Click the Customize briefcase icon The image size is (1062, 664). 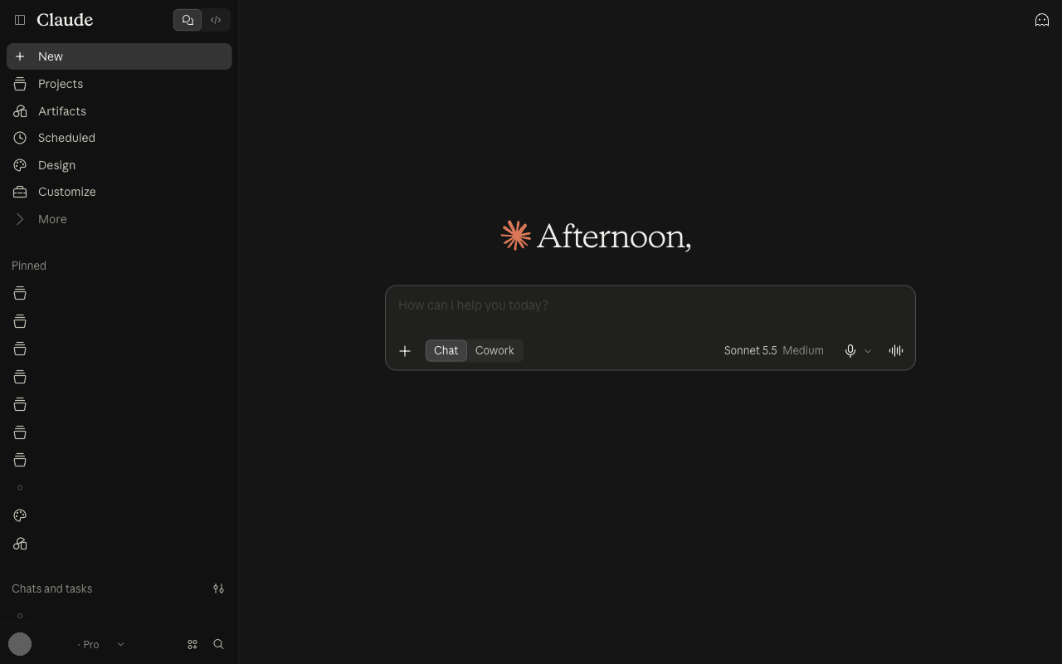pos(20,192)
